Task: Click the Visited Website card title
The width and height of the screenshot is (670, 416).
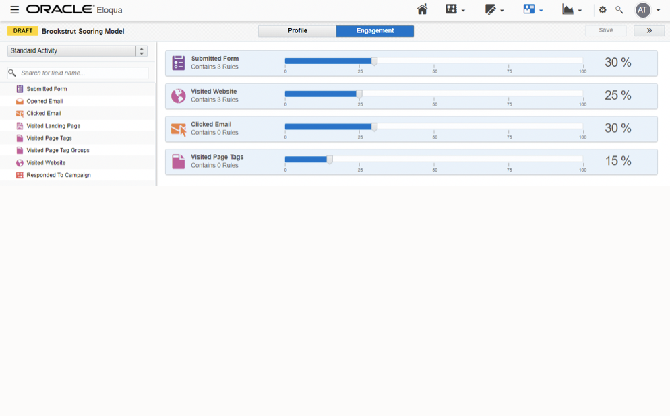Action: coord(214,92)
